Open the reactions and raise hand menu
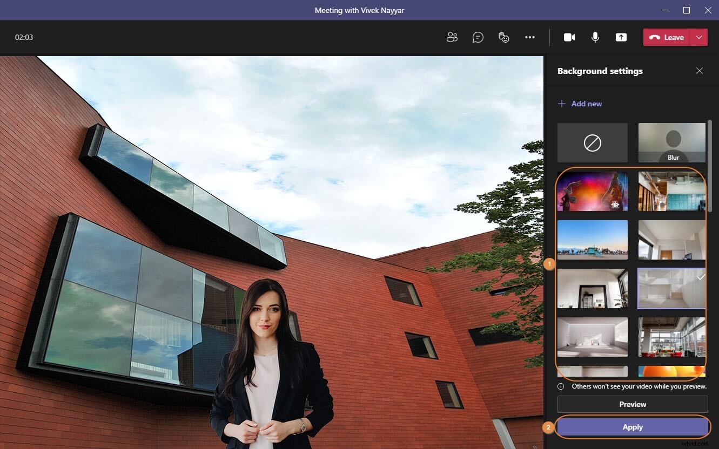719x449 pixels. click(x=504, y=37)
